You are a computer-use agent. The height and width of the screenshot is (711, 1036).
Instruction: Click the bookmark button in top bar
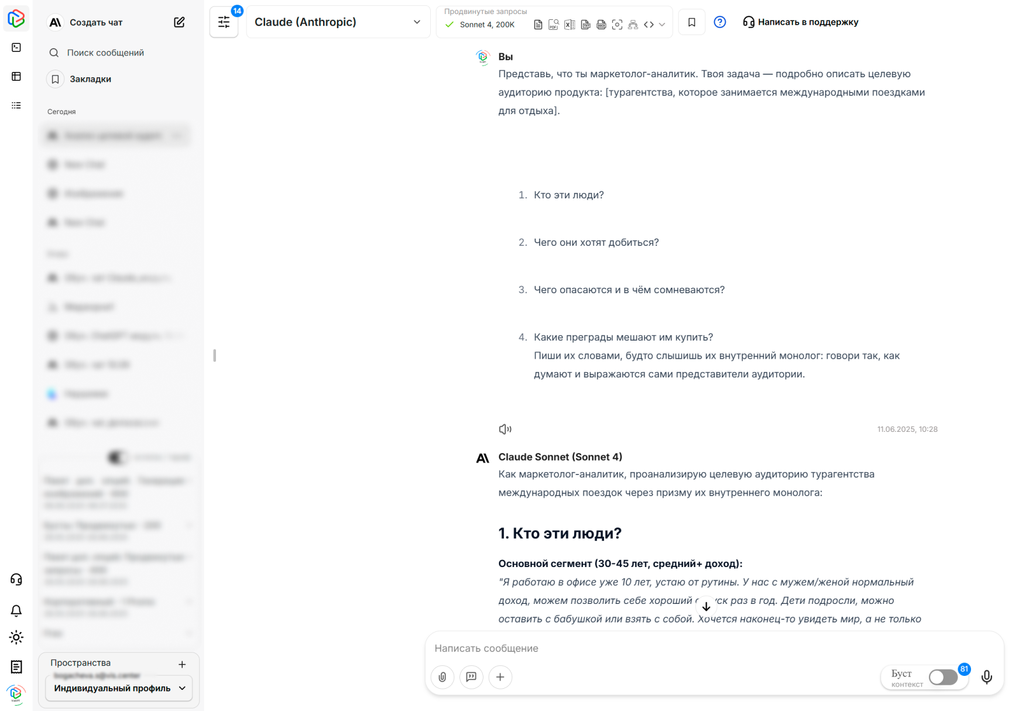(x=692, y=22)
